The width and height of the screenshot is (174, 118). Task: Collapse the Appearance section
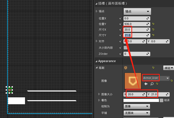tap(96, 61)
